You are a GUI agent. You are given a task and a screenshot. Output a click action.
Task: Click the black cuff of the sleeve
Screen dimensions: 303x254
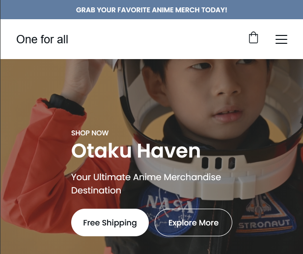click(66, 105)
